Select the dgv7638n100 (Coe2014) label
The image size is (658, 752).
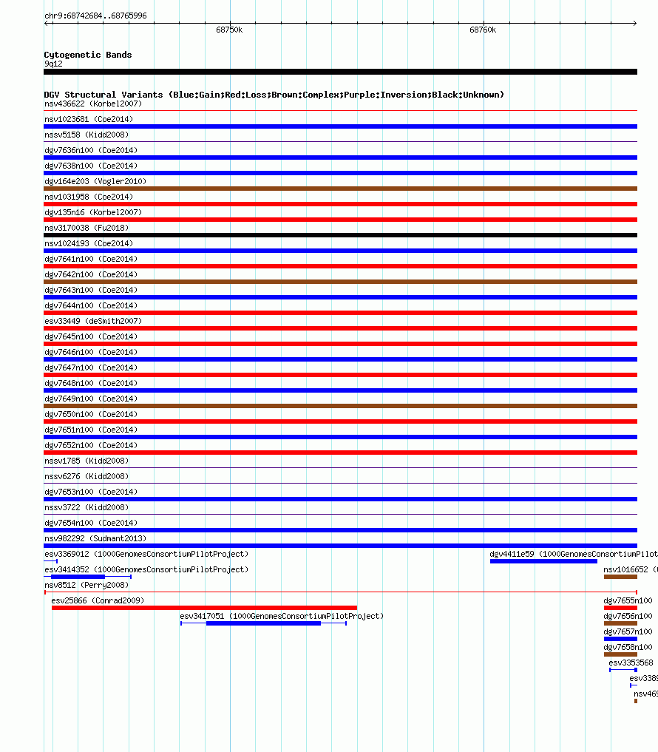point(91,166)
